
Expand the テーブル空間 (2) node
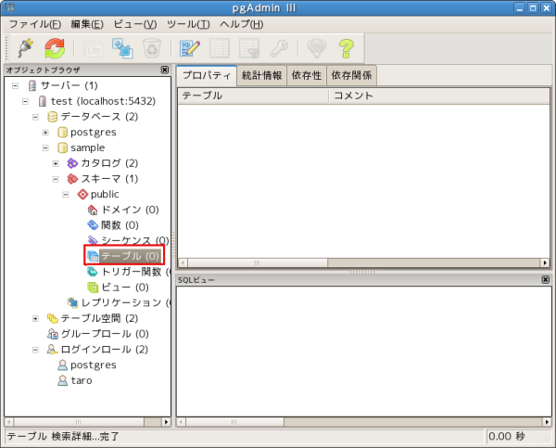pos(35,319)
